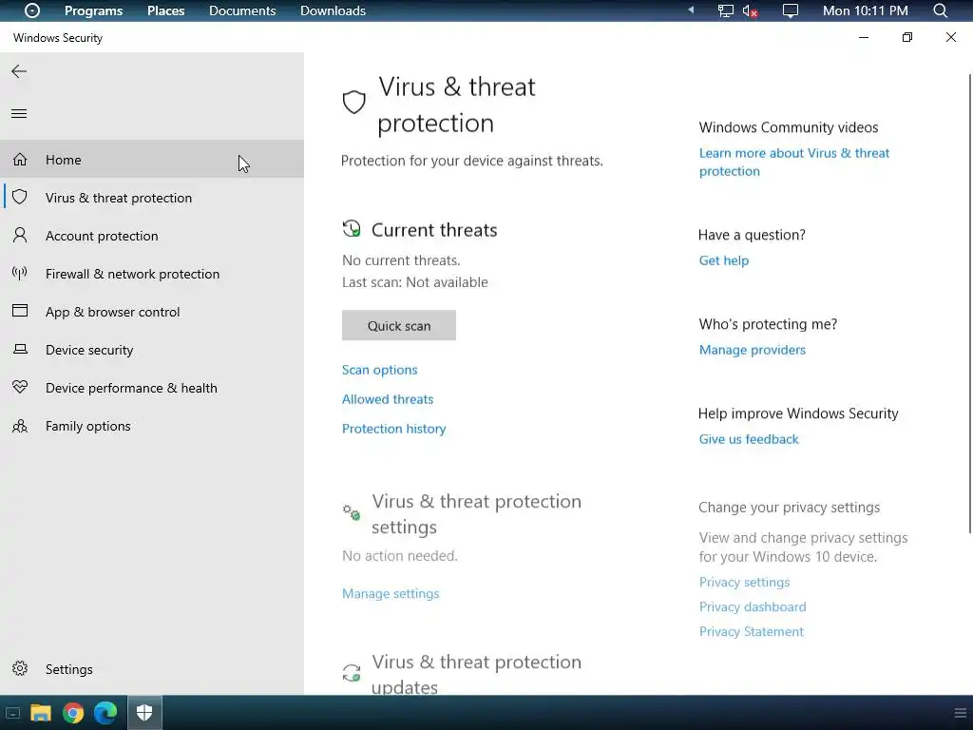Click the refresh icon for protection updates
This screenshot has width=973, height=730.
[352, 672]
